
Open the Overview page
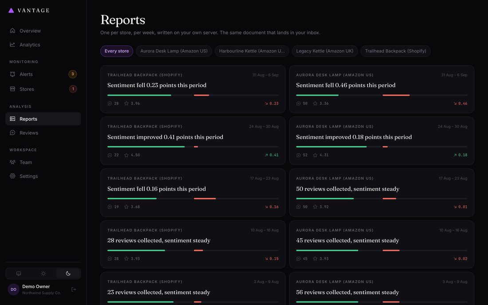43,31
